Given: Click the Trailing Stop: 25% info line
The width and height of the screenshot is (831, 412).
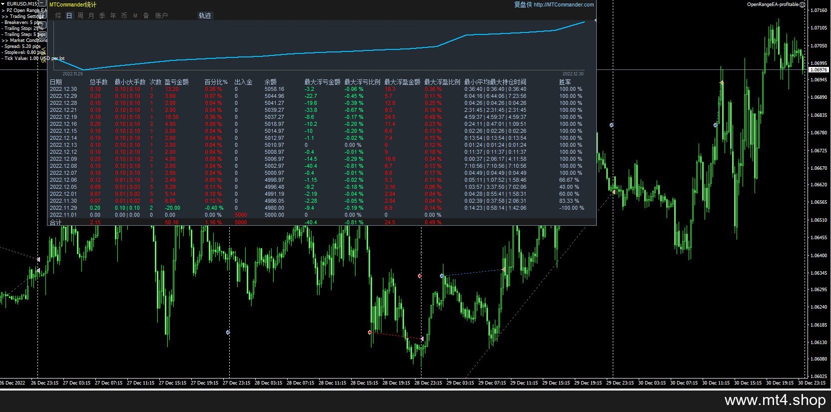Looking at the screenshot, I should point(23,28).
